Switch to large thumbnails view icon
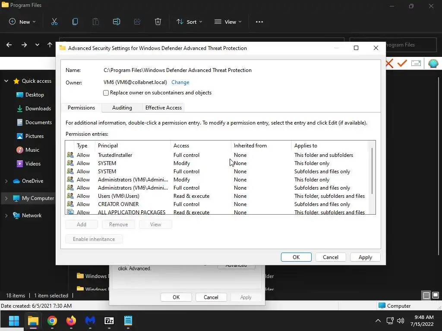Image resolution: width=442 pixels, height=331 pixels. 435,295
